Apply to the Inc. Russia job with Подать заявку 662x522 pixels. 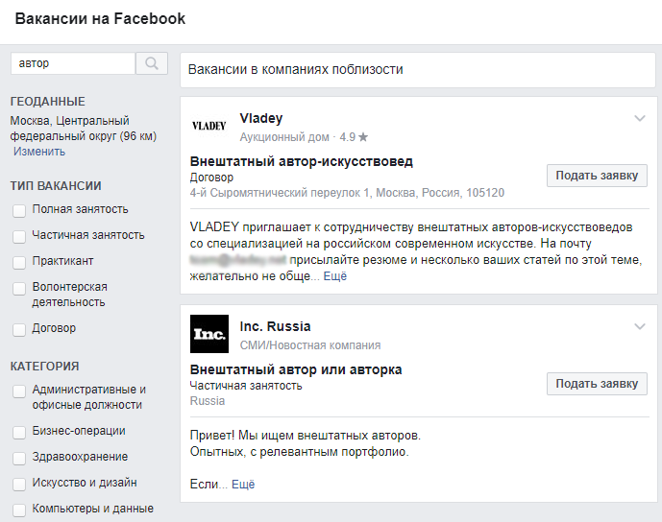[597, 384]
